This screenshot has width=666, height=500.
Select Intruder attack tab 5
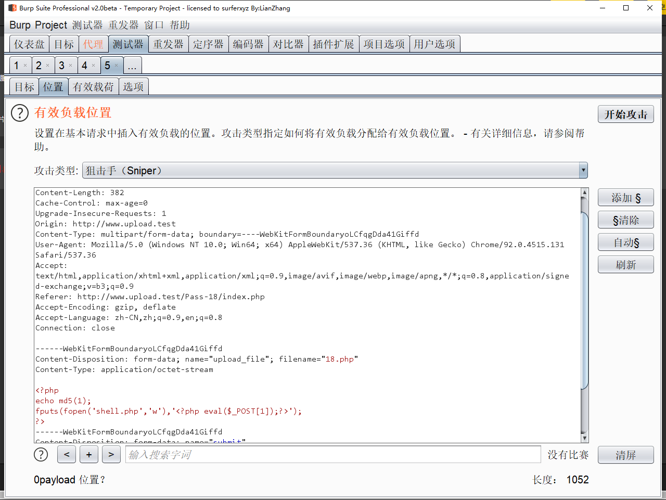coord(108,66)
